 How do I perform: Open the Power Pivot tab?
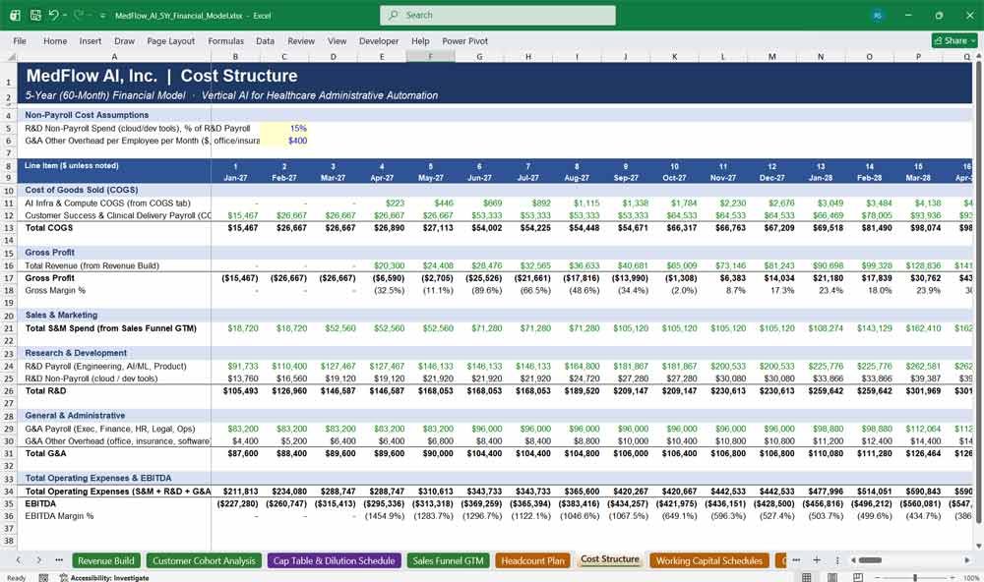464,40
